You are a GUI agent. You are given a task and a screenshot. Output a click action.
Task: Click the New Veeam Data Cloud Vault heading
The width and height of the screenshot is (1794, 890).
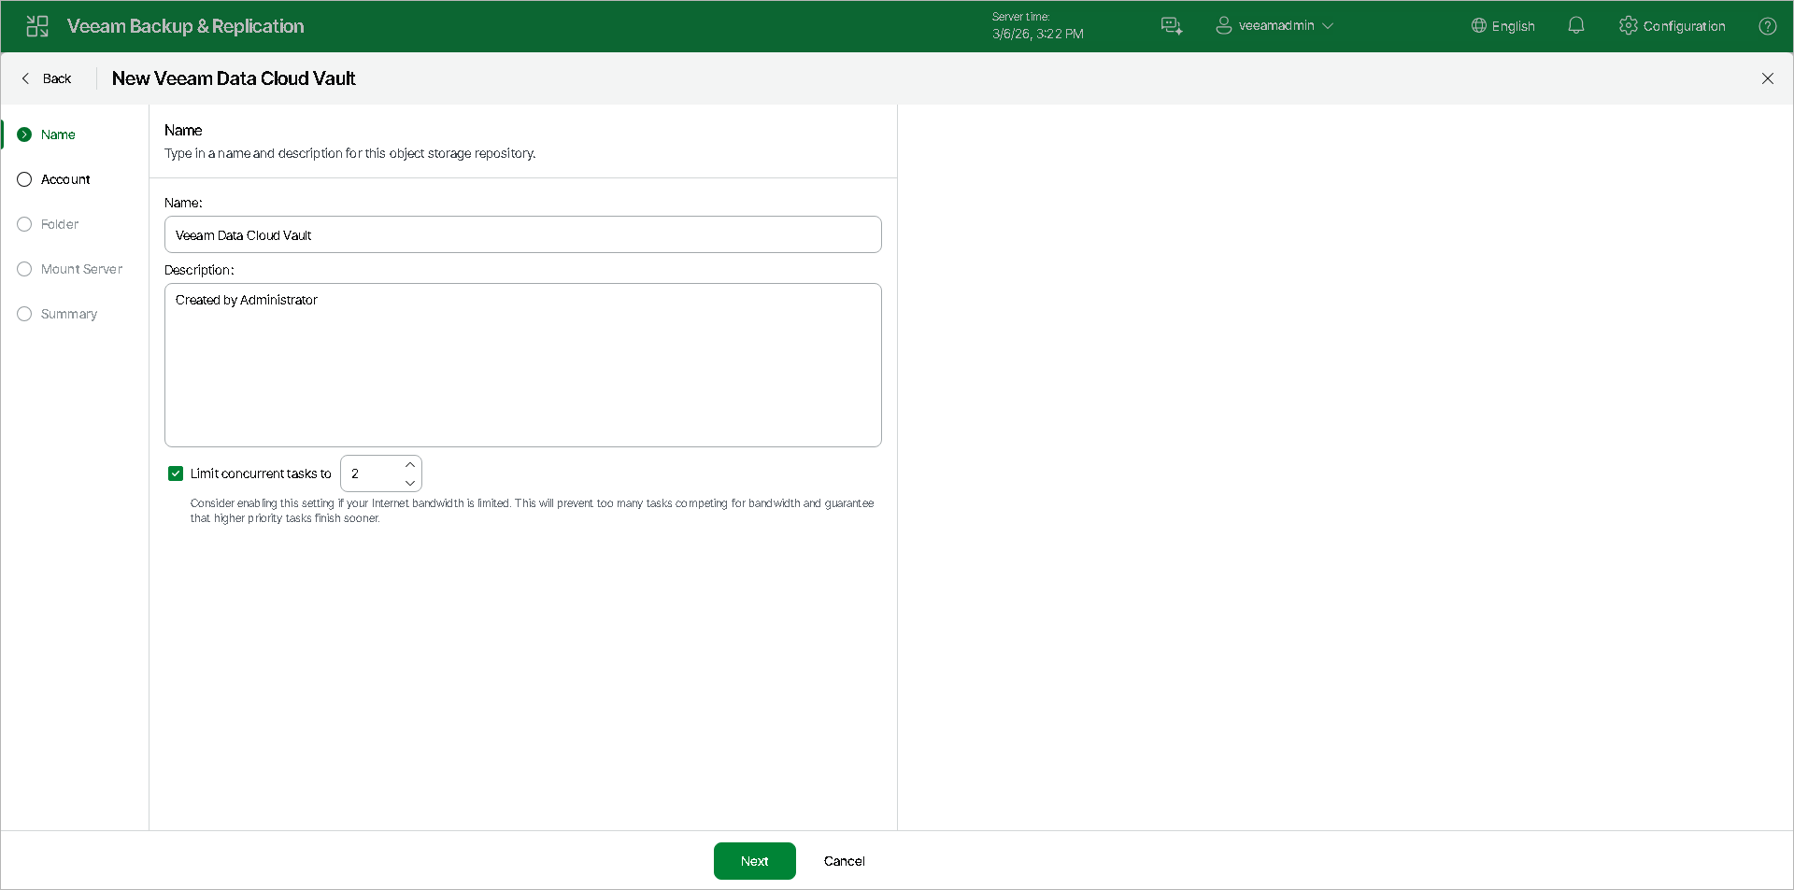[234, 78]
